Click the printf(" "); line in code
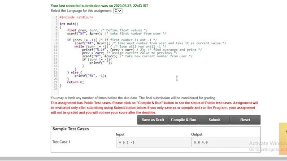287x161 pixels. coord(100,63)
